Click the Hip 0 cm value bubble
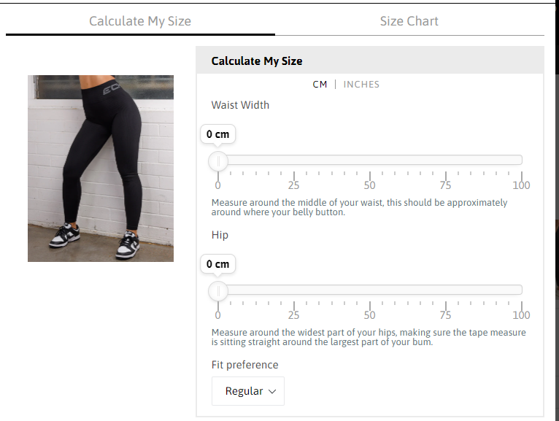This screenshot has width=559, height=421. point(217,264)
